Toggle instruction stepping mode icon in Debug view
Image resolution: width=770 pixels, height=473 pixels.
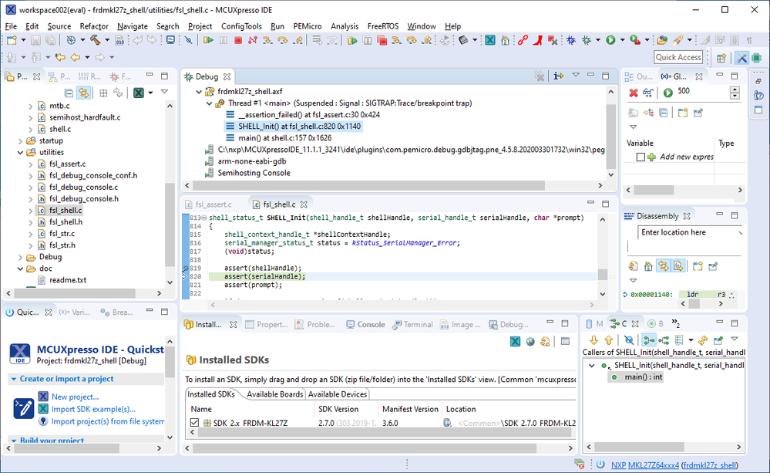tap(558, 76)
